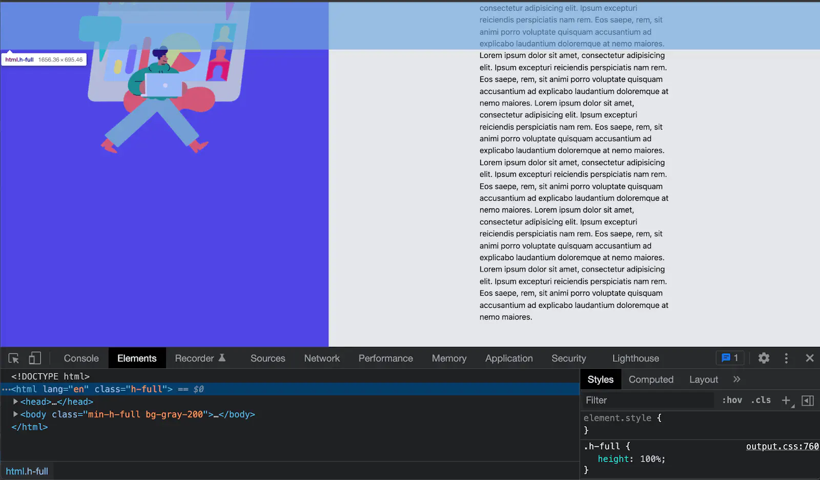Open the Layout sidebar tab
820x480 pixels.
click(x=703, y=379)
